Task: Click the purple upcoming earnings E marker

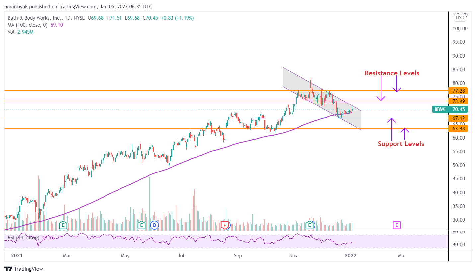Action: pos(397,225)
